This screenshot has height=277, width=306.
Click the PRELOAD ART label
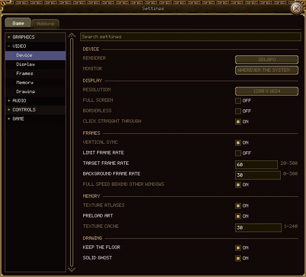point(98,216)
